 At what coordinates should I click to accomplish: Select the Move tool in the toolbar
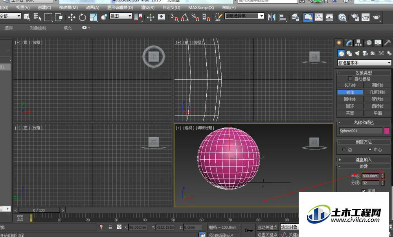[72, 17]
